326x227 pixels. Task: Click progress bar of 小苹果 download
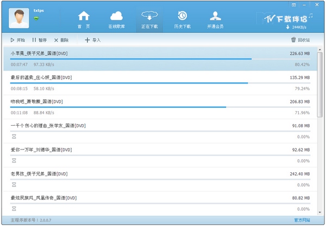tap(160, 59)
